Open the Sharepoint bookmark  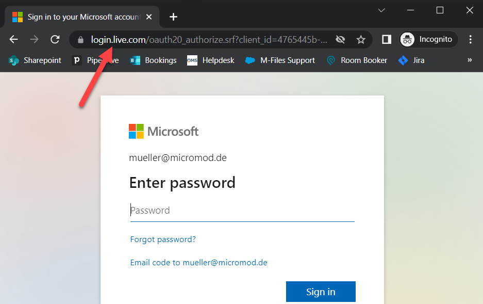[x=35, y=60]
